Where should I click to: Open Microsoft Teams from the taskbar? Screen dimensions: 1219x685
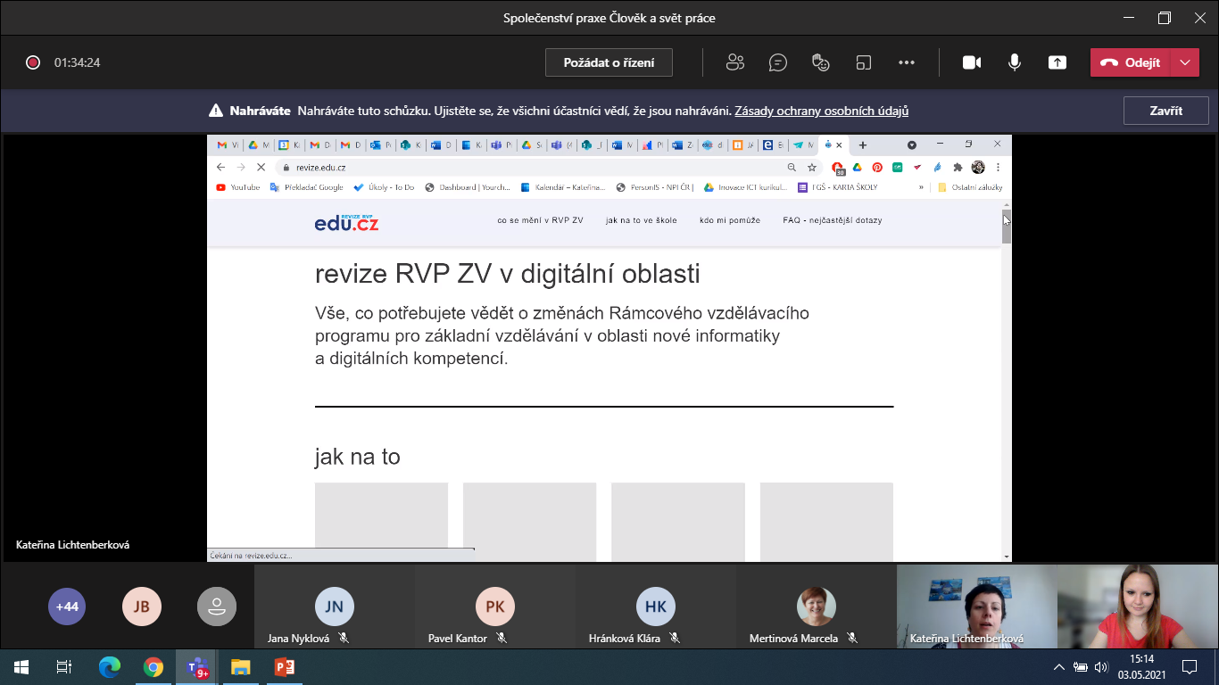pos(196,667)
